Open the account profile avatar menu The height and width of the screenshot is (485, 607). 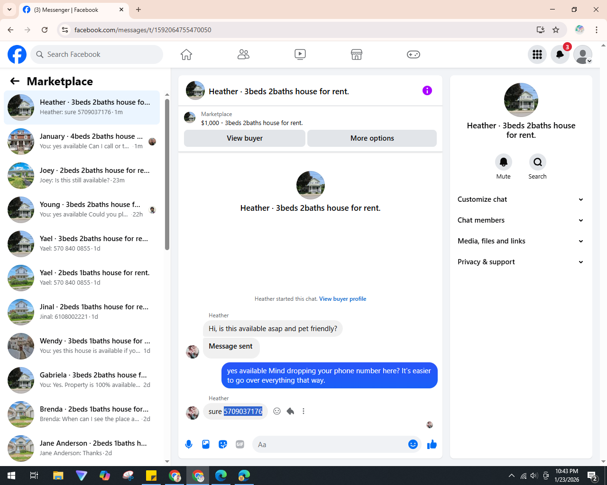pos(583,54)
